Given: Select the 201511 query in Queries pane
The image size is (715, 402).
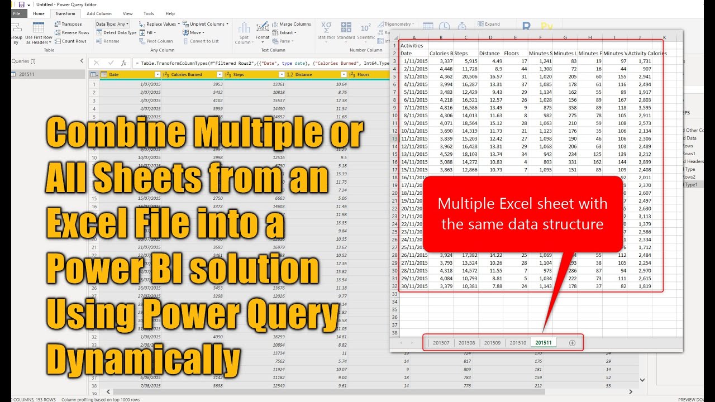Looking at the screenshot, I should (49, 74).
